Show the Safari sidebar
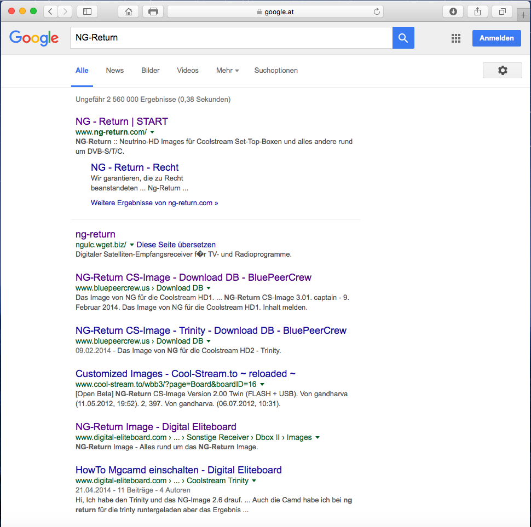 (x=87, y=11)
